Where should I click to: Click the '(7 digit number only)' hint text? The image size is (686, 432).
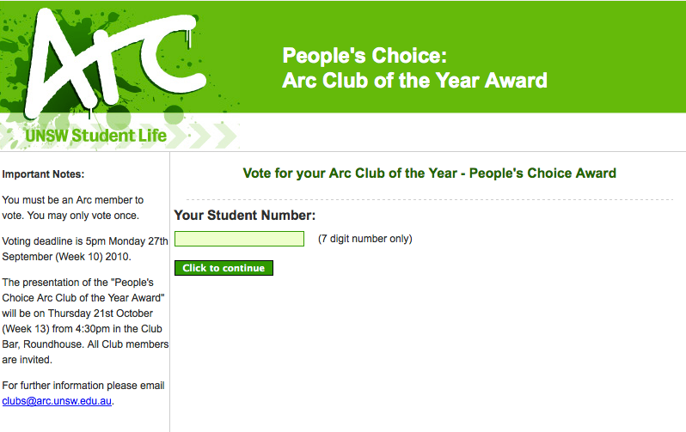[x=364, y=239]
